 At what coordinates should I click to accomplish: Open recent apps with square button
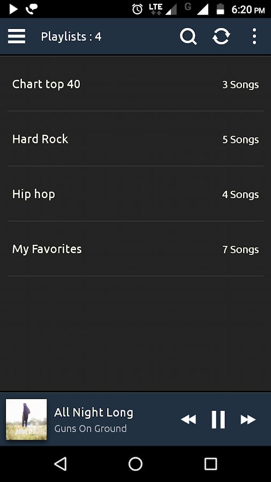tap(211, 464)
